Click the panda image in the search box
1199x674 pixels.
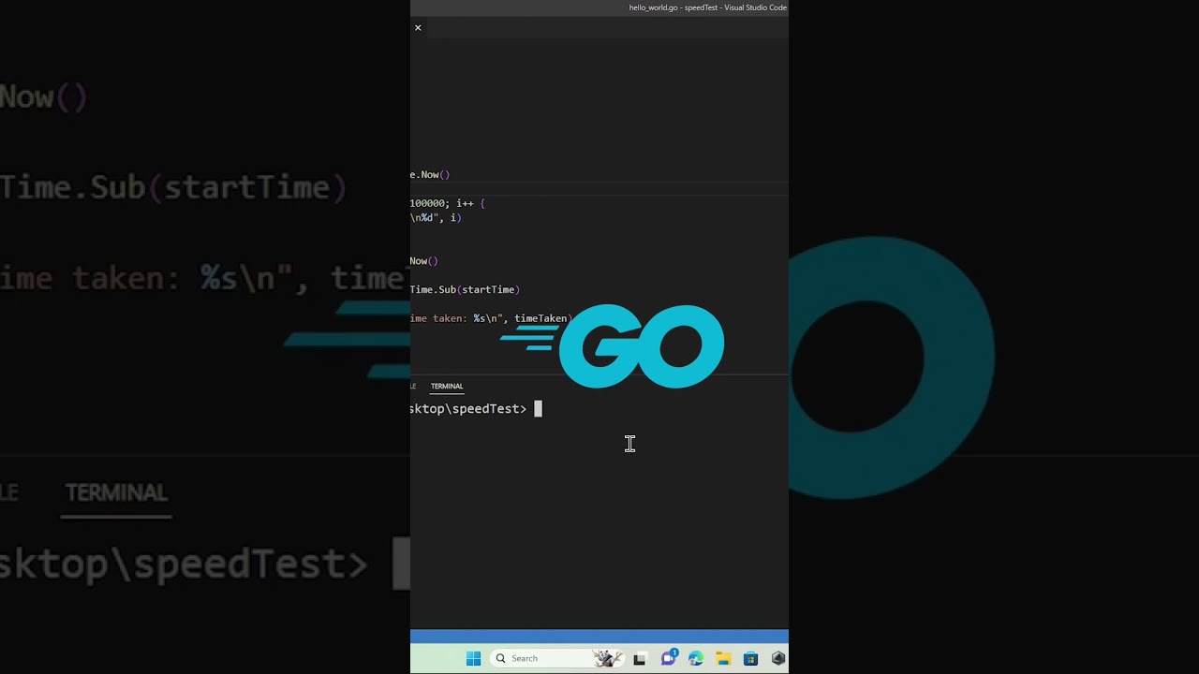click(x=608, y=658)
